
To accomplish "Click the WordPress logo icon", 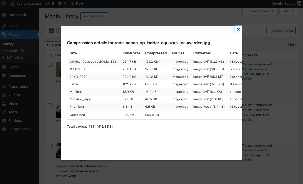I will click(4, 4).
